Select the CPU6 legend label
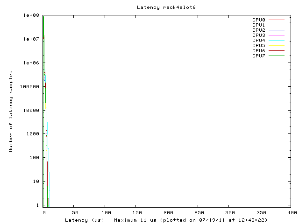This screenshot has height=224, width=299. point(258,51)
